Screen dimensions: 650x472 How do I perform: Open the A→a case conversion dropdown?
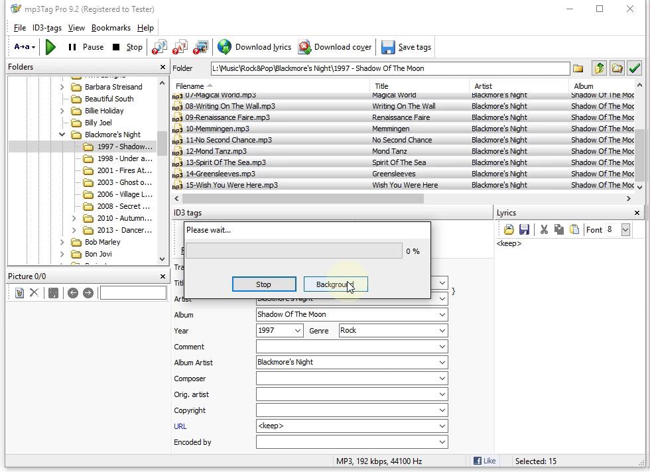pyautogui.click(x=25, y=47)
